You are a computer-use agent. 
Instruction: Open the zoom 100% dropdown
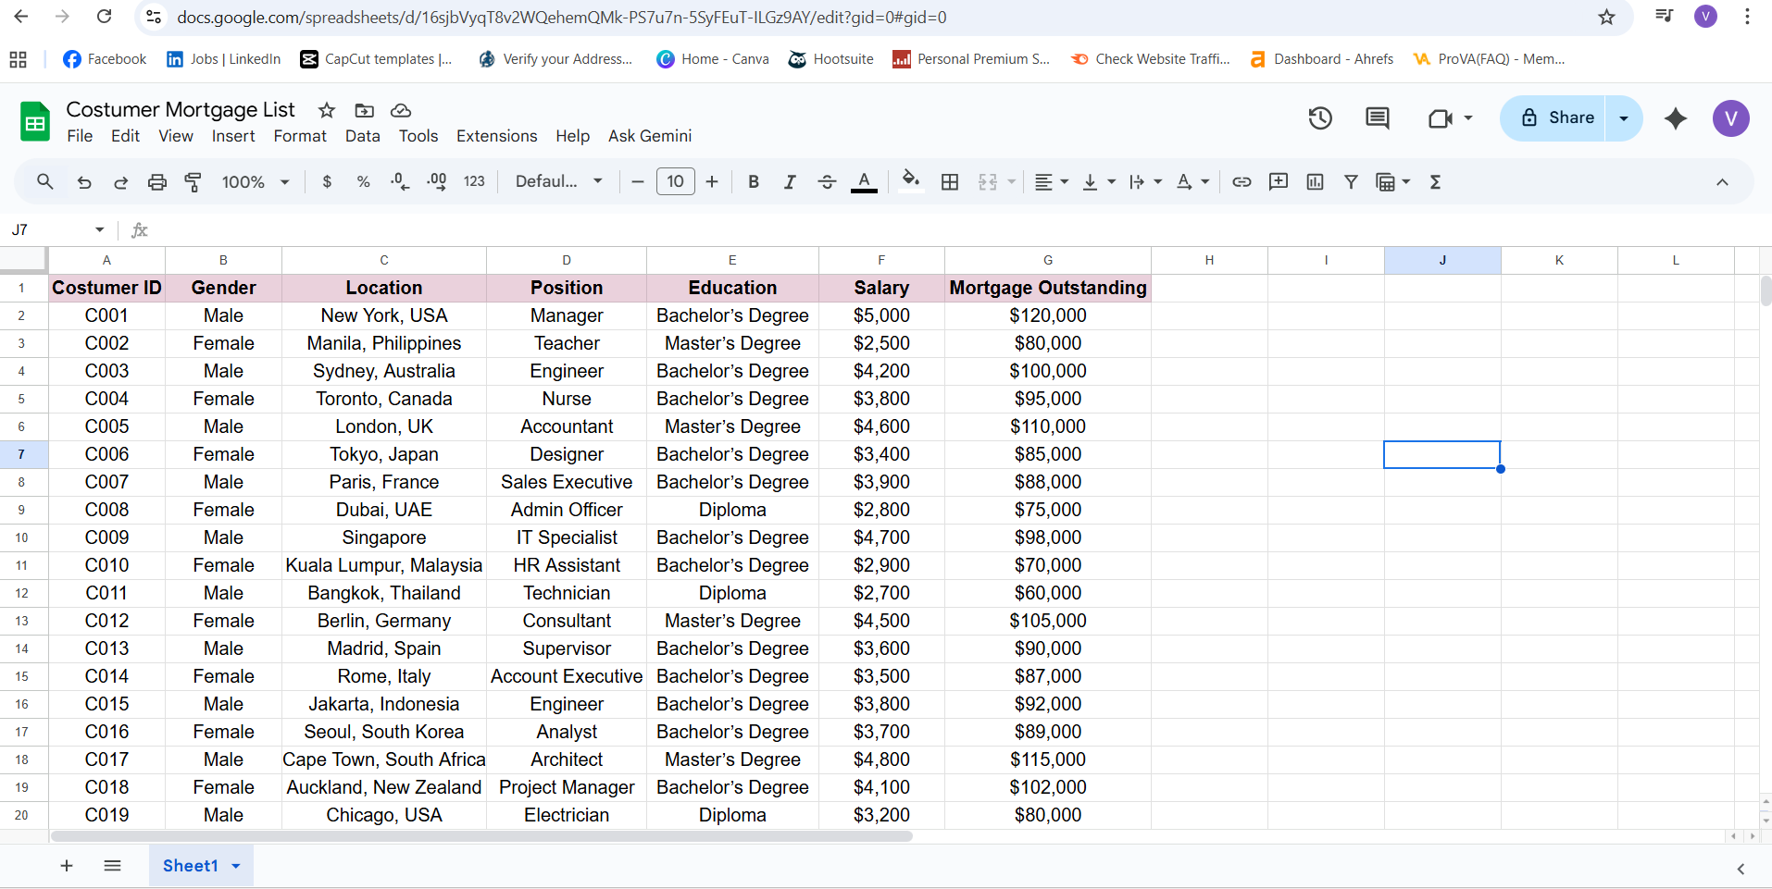click(256, 182)
